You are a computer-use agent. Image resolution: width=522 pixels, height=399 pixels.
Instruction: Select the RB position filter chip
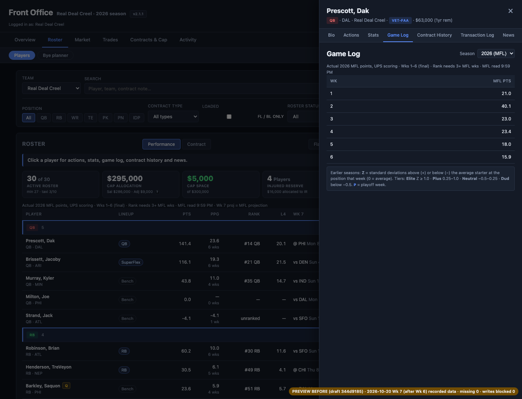tap(59, 118)
